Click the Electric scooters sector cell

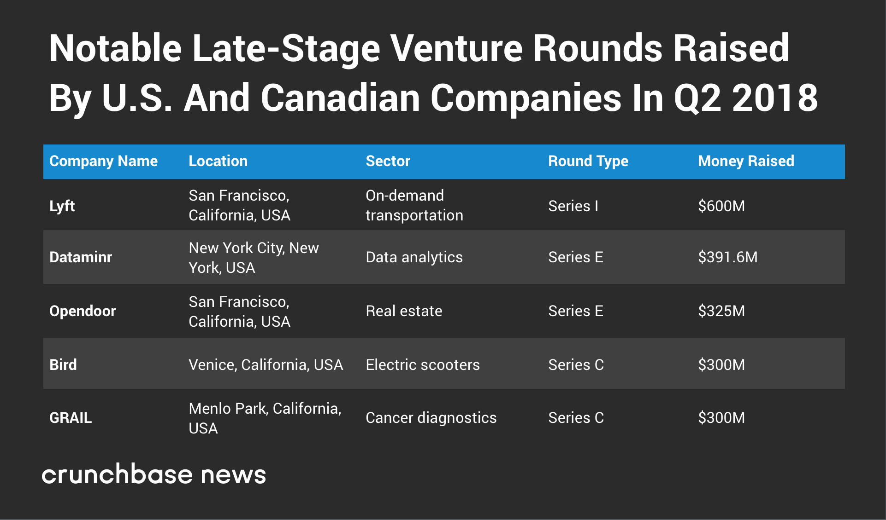pos(422,365)
